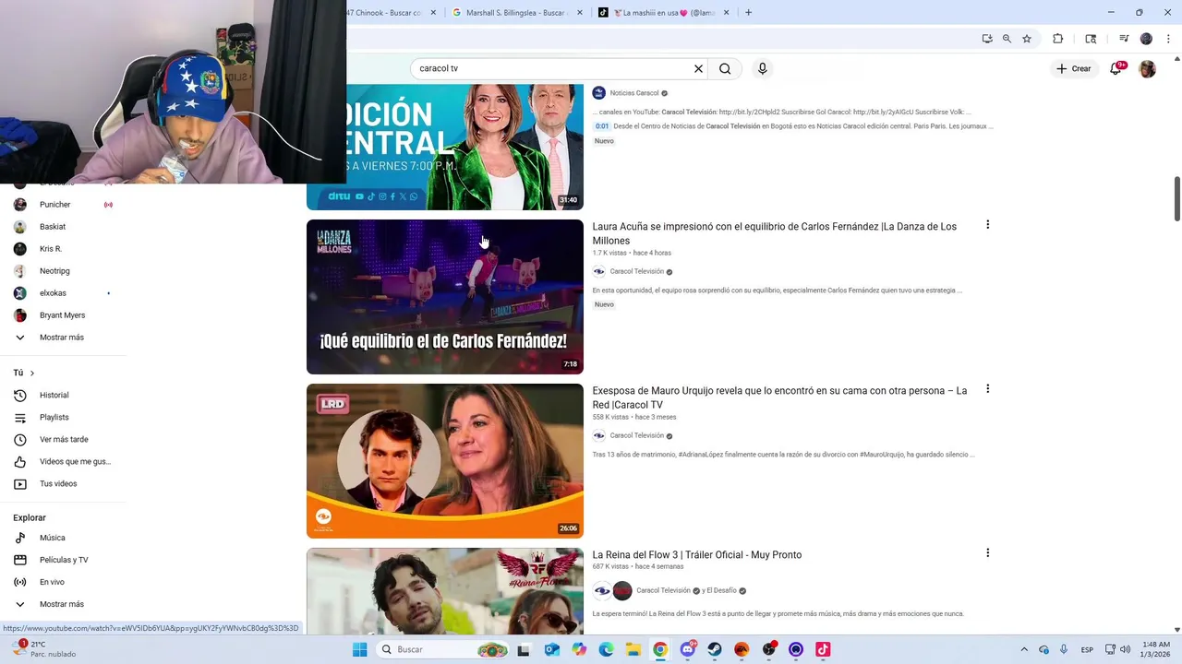The width and height of the screenshot is (1182, 664).
Task: Open options menu for Exesposa de Mauro Urquijo video
Action: tap(987, 388)
